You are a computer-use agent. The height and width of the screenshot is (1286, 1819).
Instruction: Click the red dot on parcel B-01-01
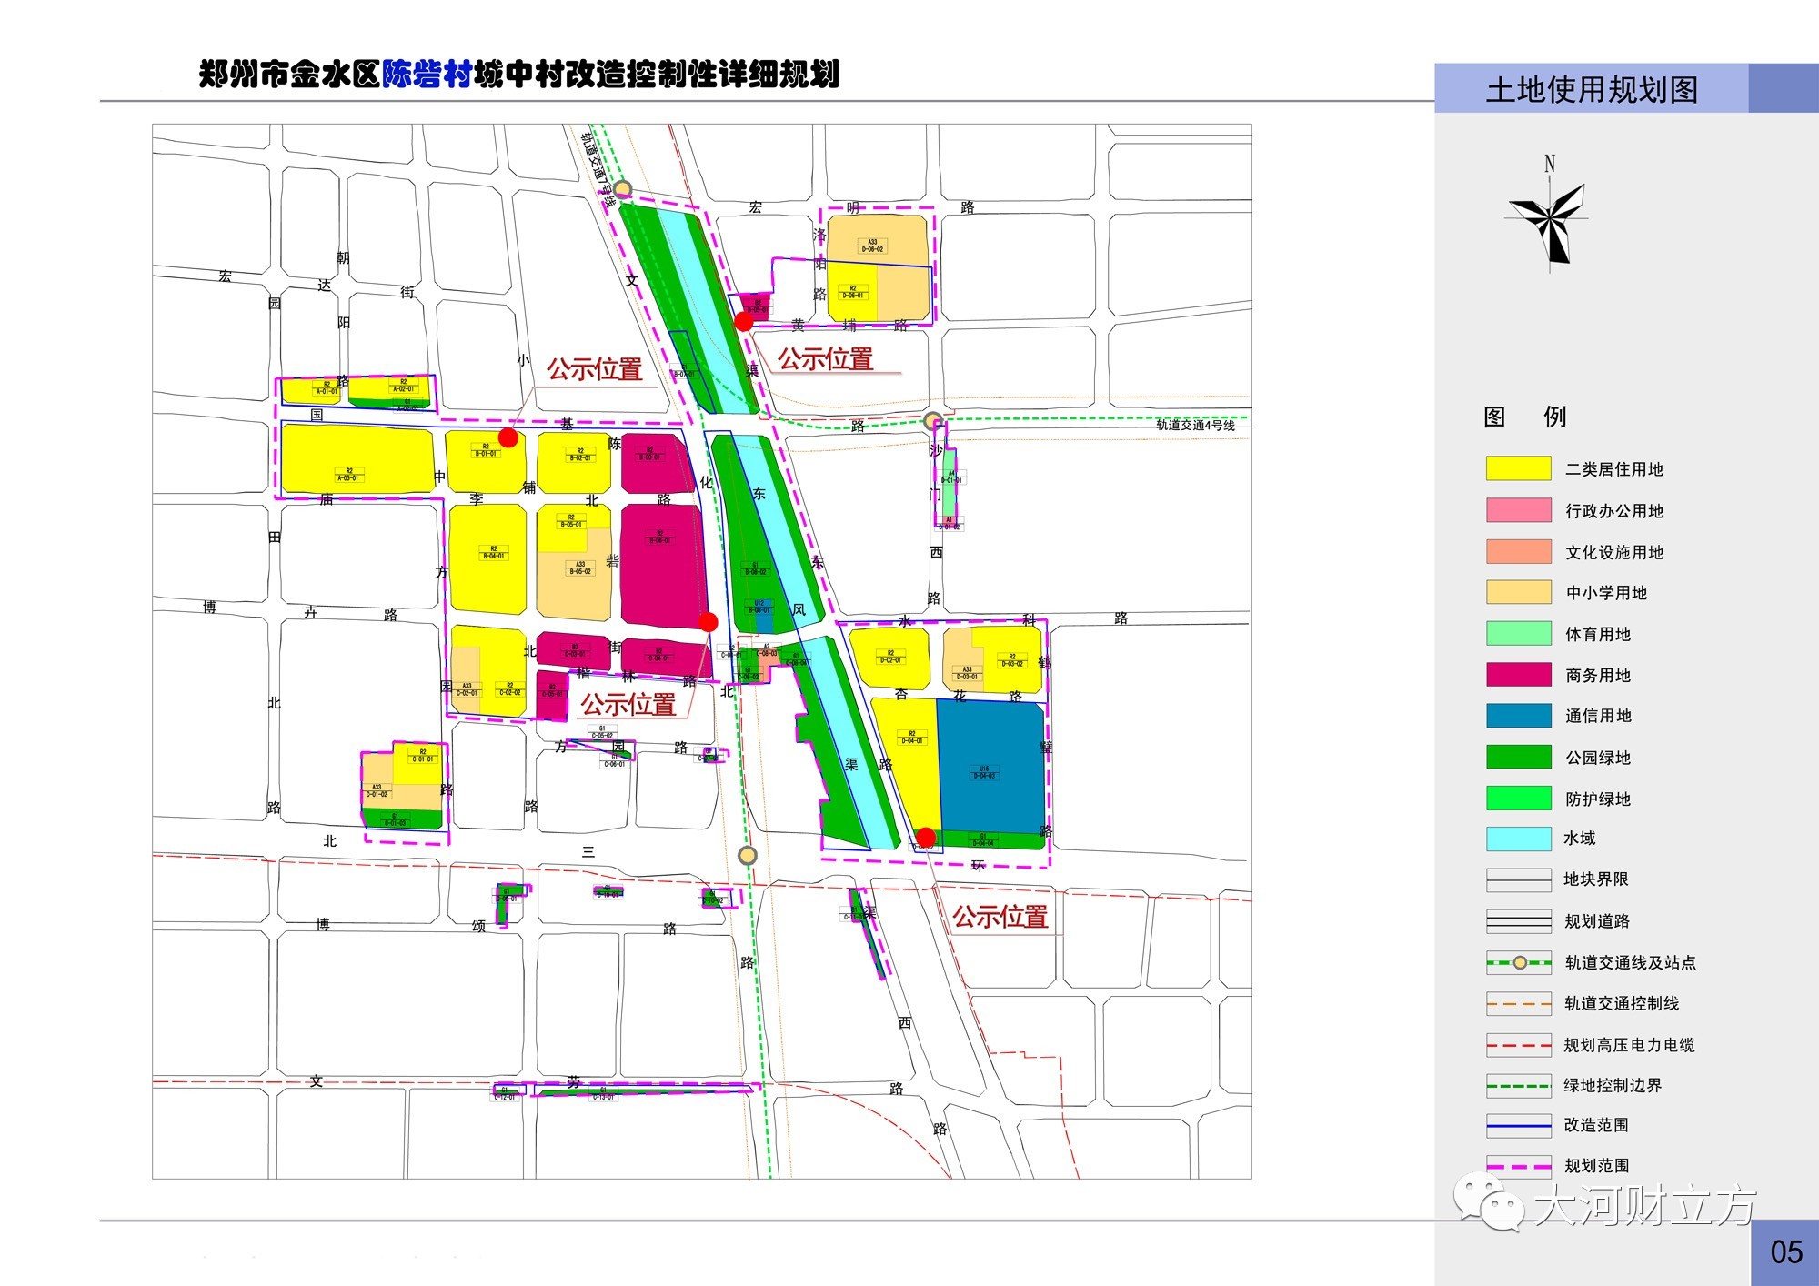(508, 437)
